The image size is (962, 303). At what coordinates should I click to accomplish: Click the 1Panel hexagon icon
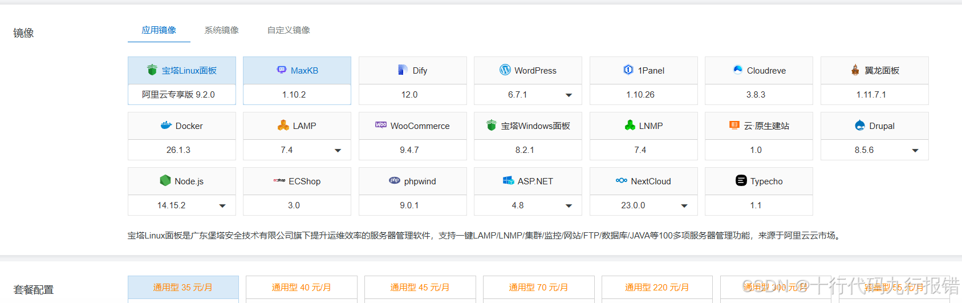pyautogui.click(x=628, y=70)
